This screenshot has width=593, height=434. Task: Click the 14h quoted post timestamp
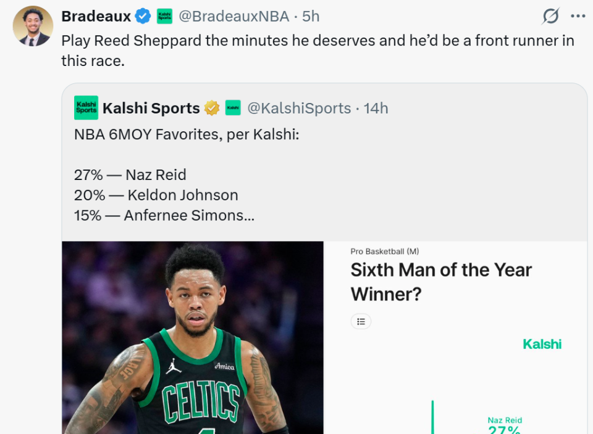(x=376, y=108)
